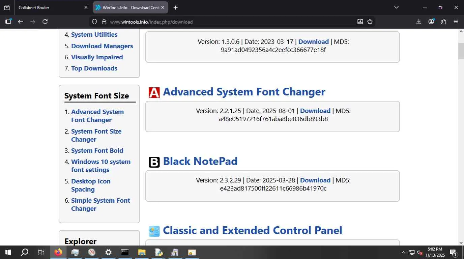
Task: Open the Settings gear on the taskbar
Action: (108, 252)
